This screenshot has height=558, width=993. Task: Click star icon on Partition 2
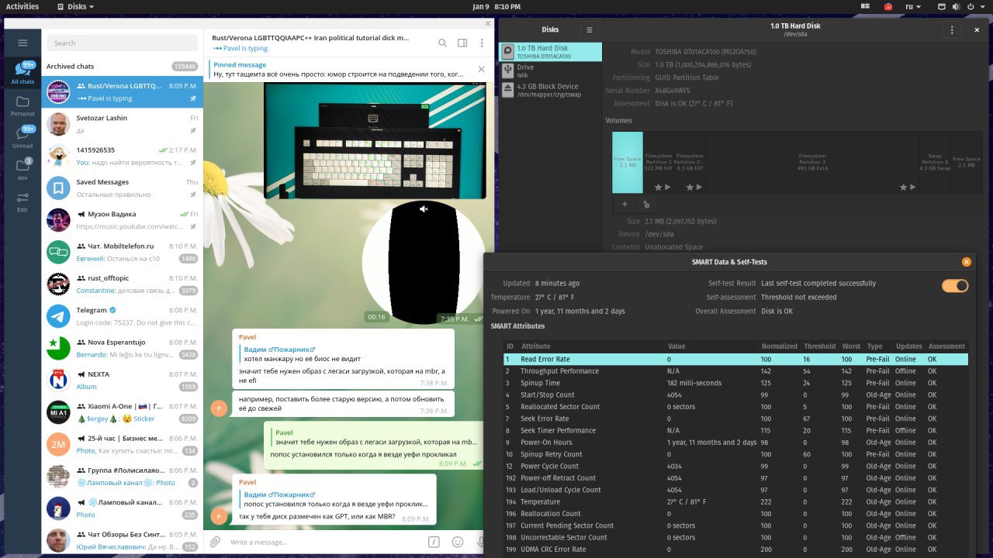[689, 187]
